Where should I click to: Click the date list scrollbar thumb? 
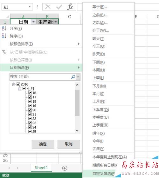(77, 103)
